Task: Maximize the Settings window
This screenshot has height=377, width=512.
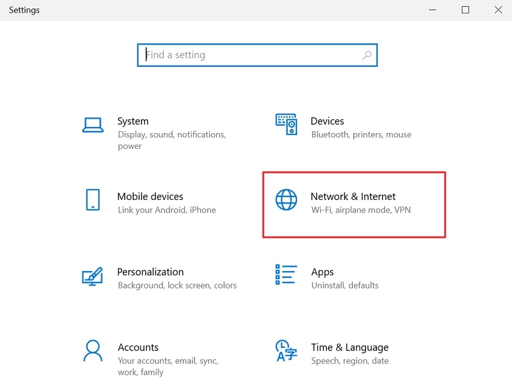Action: pyautogui.click(x=465, y=10)
